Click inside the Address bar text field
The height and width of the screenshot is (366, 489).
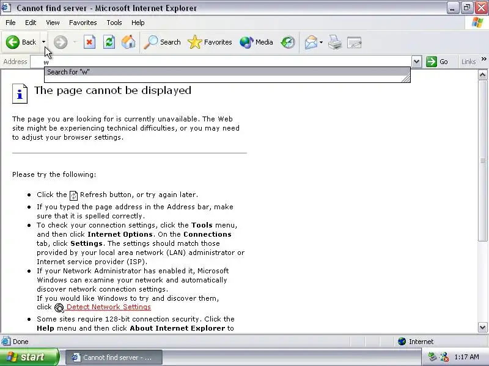(221, 62)
